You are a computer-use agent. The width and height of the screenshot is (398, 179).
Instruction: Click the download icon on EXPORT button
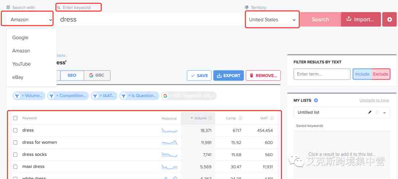point(219,76)
